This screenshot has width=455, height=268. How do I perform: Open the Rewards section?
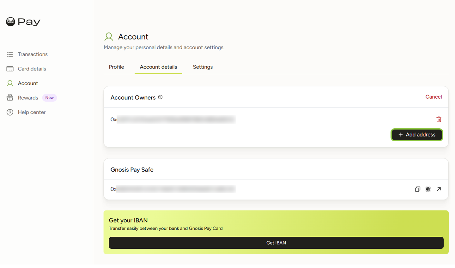pyautogui.click(x=28, y=98)
